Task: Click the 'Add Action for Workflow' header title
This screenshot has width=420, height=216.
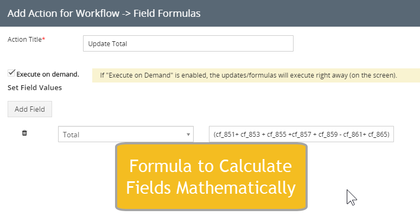Action: (63, 13)
